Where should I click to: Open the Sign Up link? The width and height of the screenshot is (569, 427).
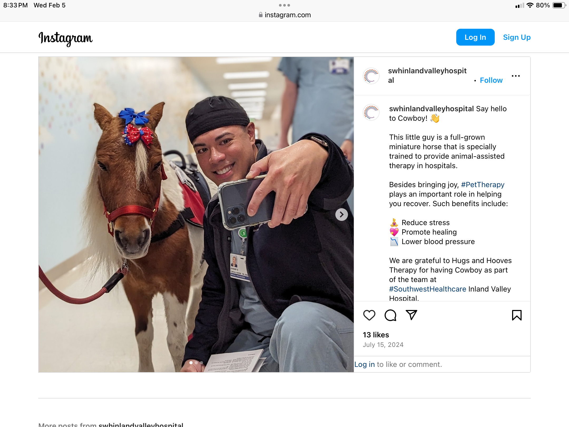(517, 37)
